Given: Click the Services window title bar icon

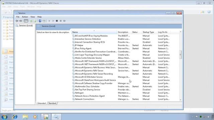Looking at the screenshot, I should (x=16, y=13).
